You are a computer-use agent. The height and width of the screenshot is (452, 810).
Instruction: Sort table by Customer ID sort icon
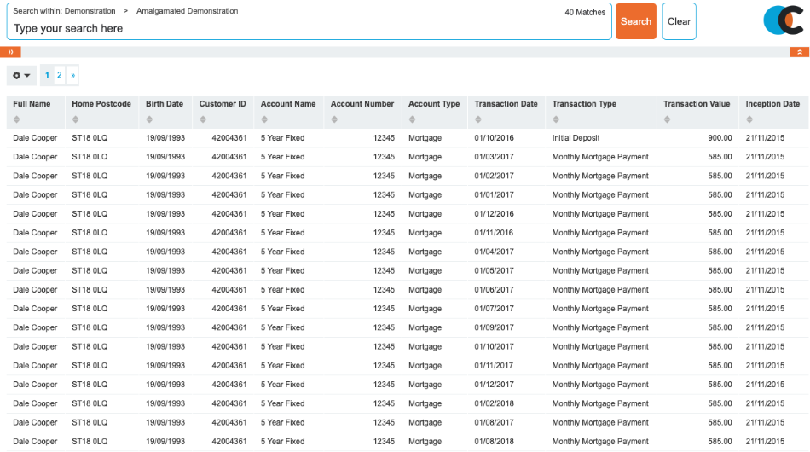pos(203,119)
